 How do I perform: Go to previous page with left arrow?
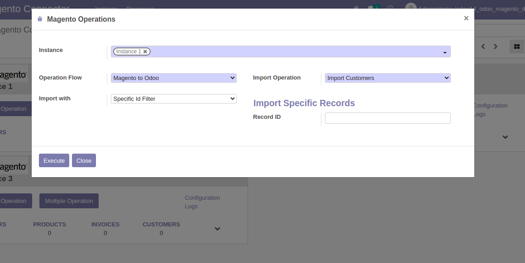pos(483,47)
